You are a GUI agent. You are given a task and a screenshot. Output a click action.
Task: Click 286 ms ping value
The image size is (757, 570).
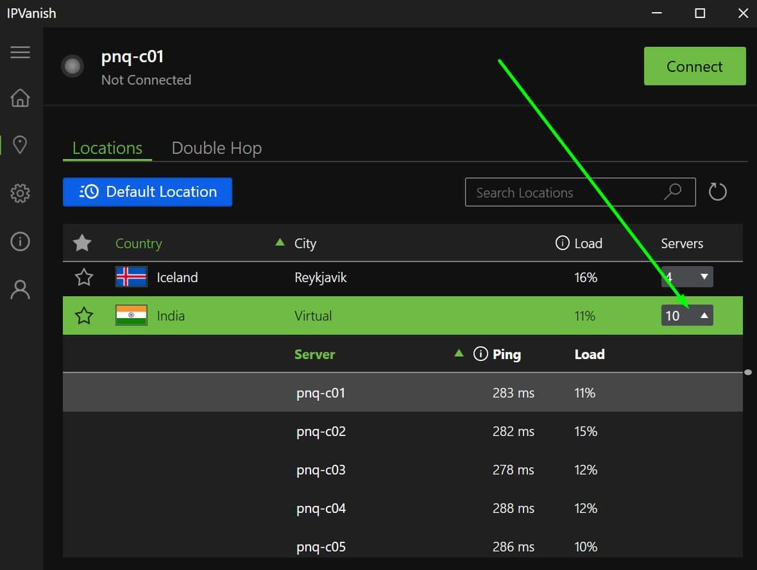[513, 548]
